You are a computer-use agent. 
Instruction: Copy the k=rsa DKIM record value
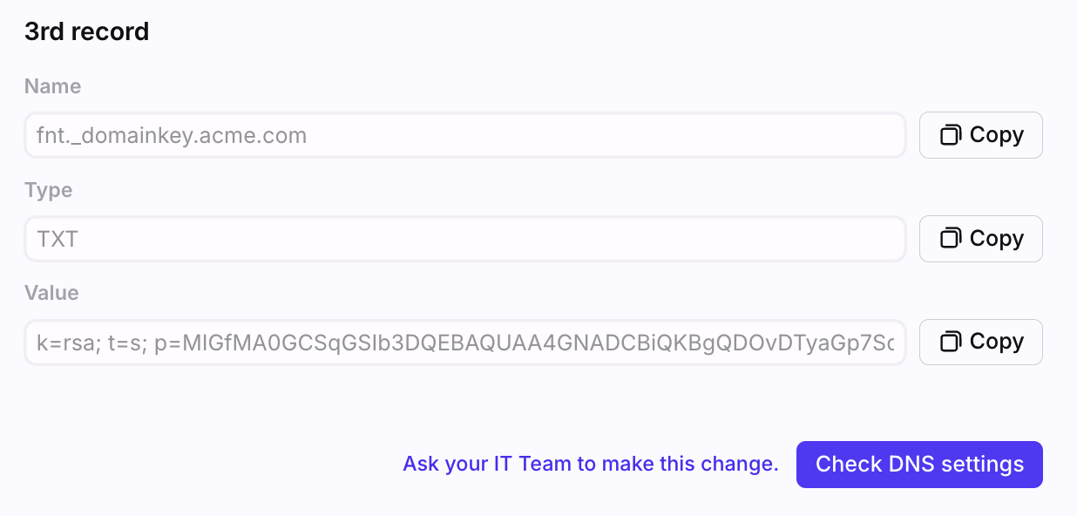[981, 342]
